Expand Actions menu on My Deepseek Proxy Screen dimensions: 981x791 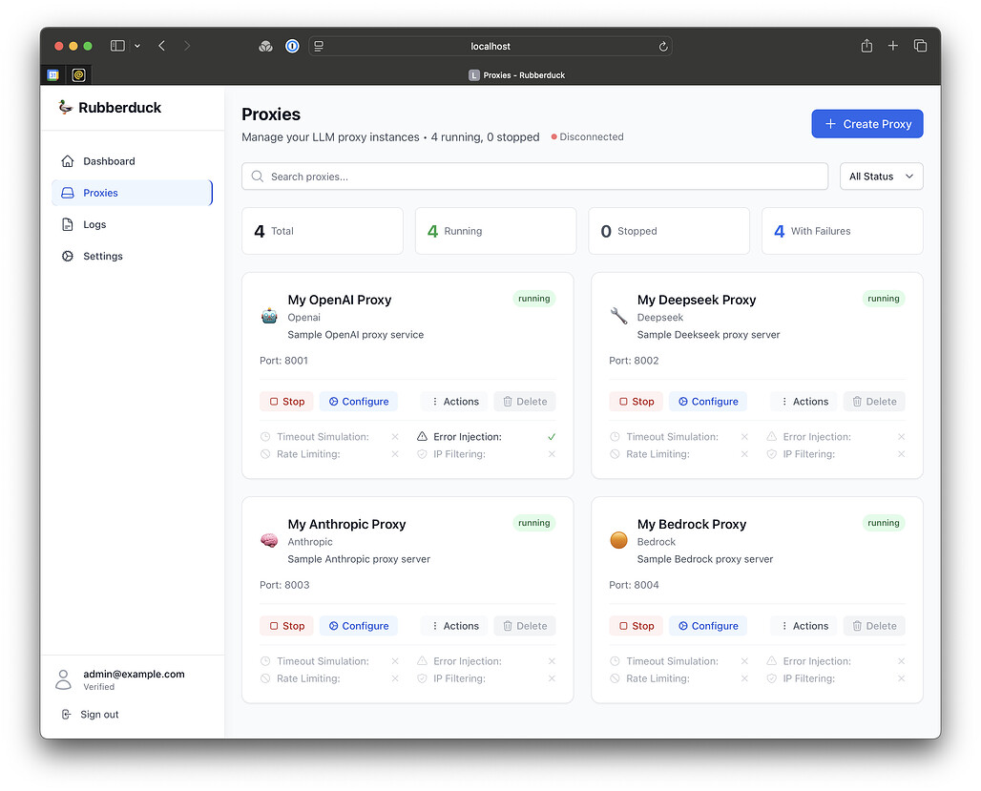click(804, 402)
